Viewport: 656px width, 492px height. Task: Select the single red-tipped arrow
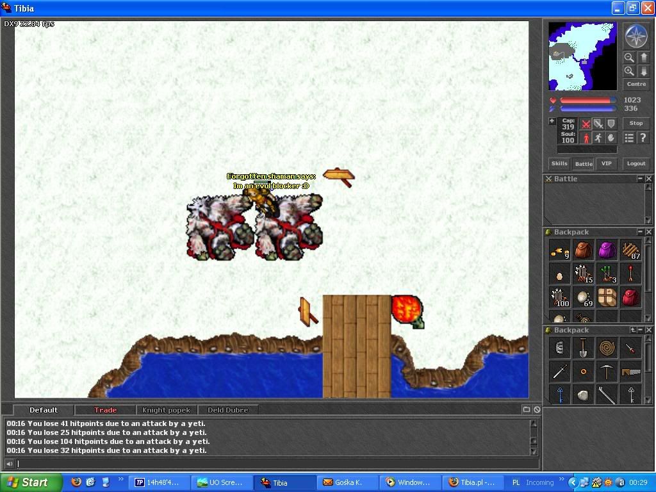(630, 275)
